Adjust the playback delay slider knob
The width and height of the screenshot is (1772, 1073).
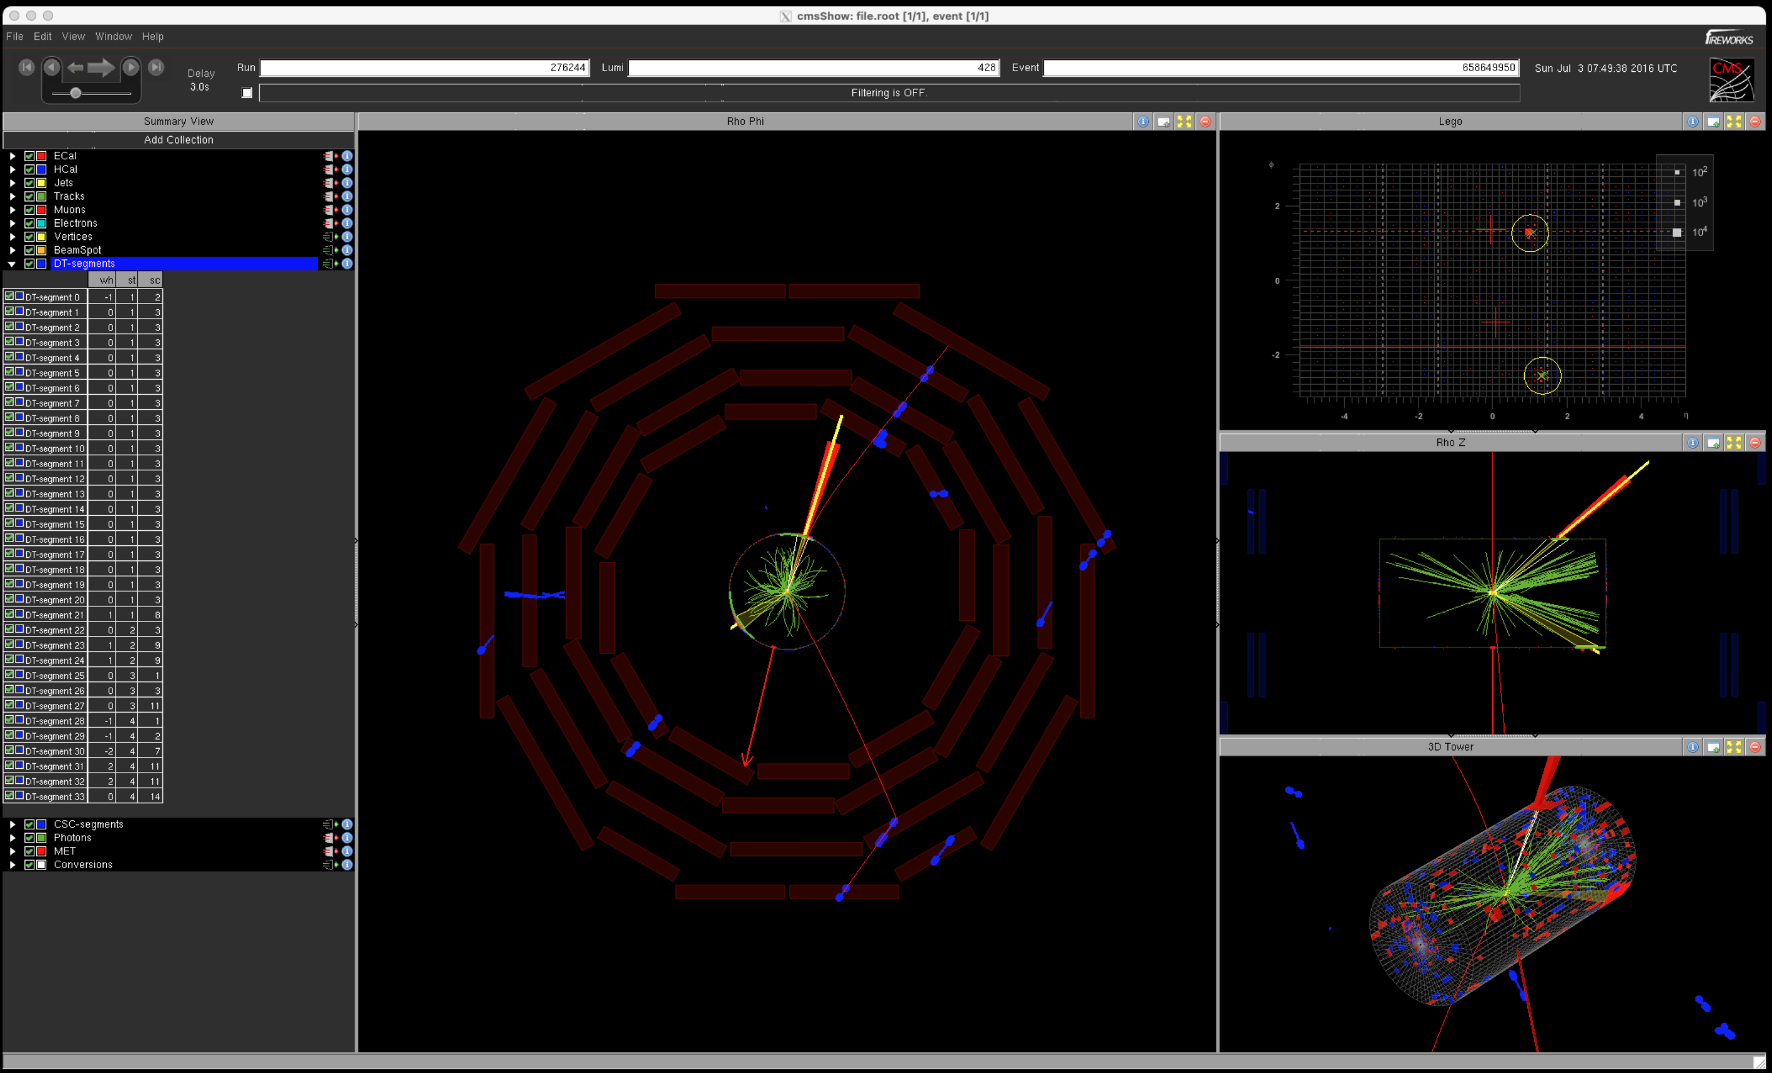pyautogui.click(x=76, y=93)
